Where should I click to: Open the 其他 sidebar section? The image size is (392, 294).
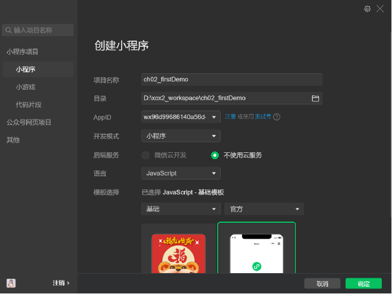pyautogui.click(x=13, y=140)
